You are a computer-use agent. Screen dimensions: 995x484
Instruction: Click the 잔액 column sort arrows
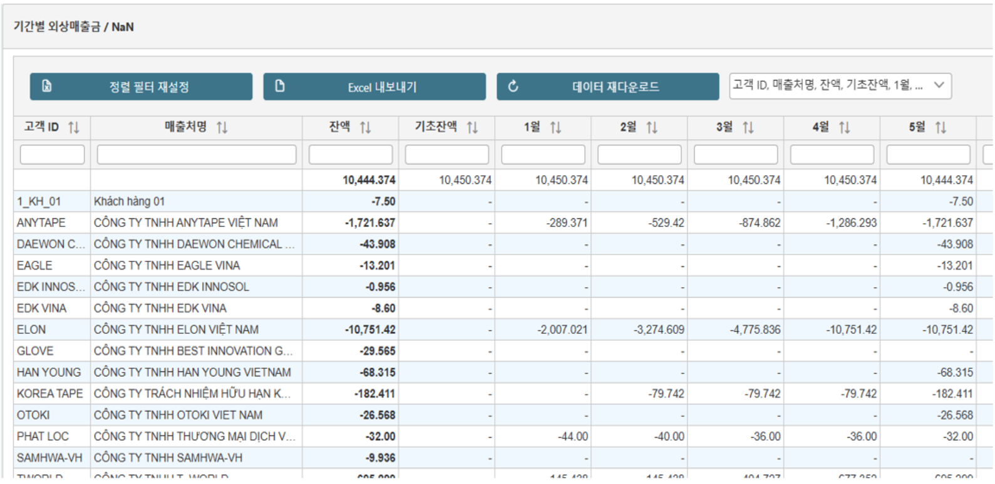tap(366, 128)
